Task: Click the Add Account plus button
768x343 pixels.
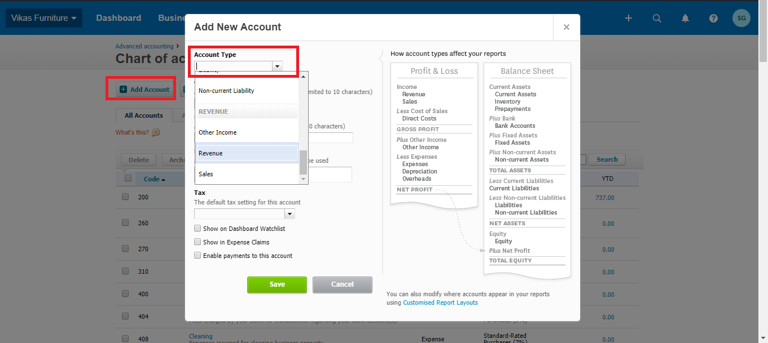Action: click(x=144, y=90)
